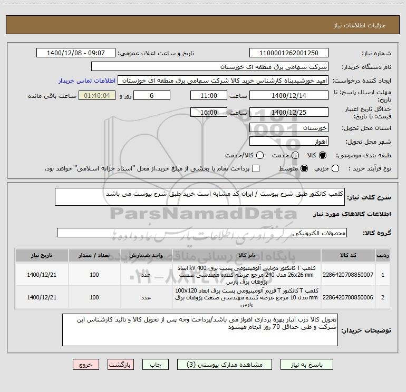Select the کالا/خدمت radio button
Screen dimensions: 406x392
[x=260, y=155]
